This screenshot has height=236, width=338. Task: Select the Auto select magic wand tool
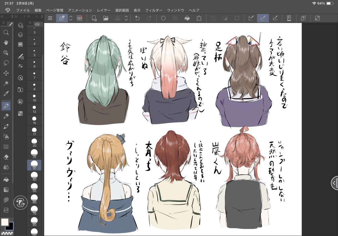[6, 83]
